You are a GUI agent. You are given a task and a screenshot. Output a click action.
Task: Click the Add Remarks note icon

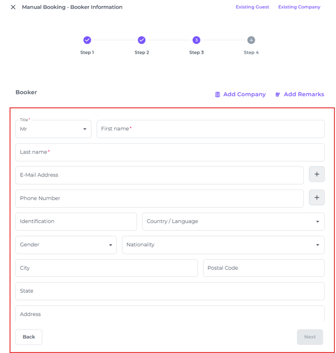[x=278, y=94]
